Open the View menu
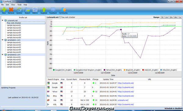 coord(13,5)
